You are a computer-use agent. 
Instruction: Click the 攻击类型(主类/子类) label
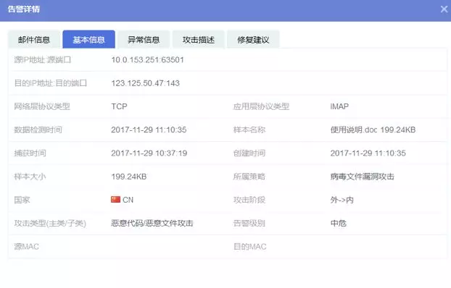tap(50, 223)
